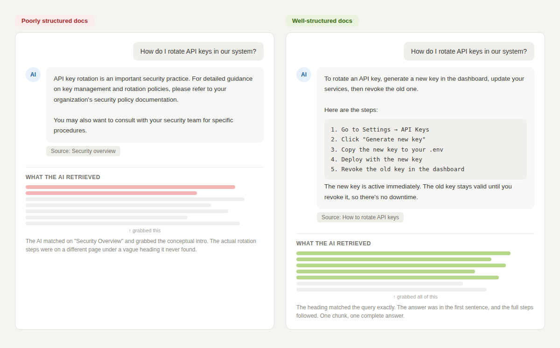Switch to the 'Poorly structured docs' panel

click(145, 181)
